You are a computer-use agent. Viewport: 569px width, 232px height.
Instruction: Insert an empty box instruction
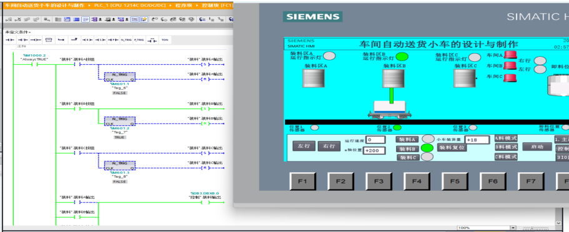[x=48, y=40]
